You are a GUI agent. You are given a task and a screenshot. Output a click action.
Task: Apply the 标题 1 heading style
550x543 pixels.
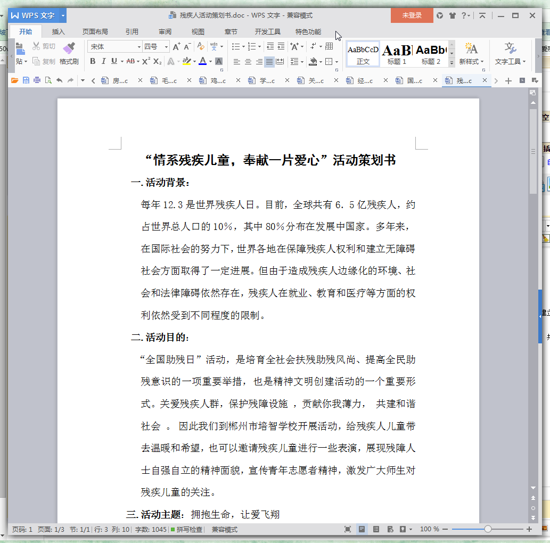point(397,54)
